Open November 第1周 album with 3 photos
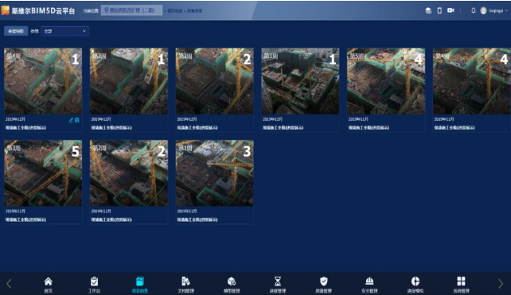The height and width of the screenshot is (295, 511). point(214,173)
